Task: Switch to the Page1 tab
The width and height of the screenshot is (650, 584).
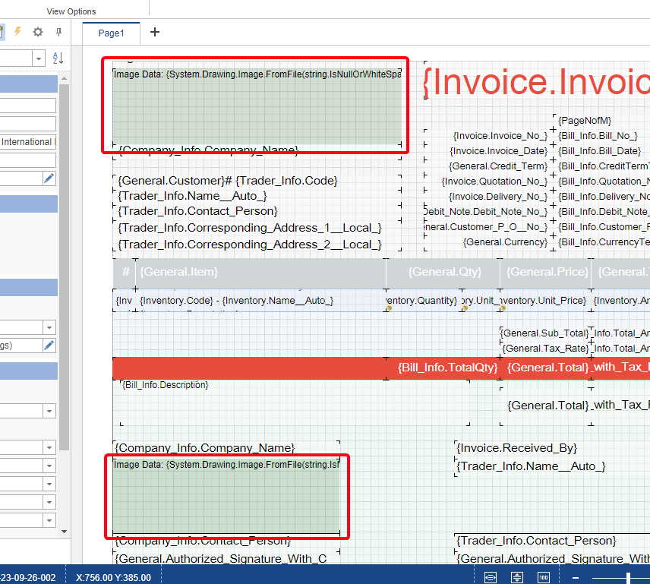Action: tap(111, 33)
